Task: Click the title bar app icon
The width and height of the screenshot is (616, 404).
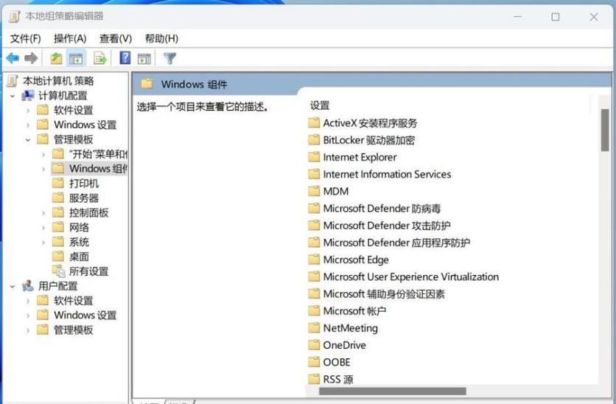Action: point(14,16)
